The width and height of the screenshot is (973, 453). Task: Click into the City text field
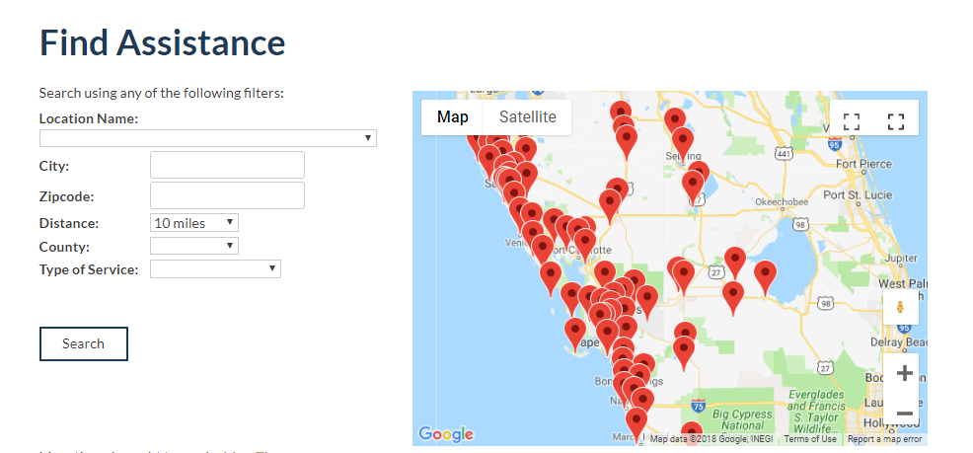pos(227,165)
